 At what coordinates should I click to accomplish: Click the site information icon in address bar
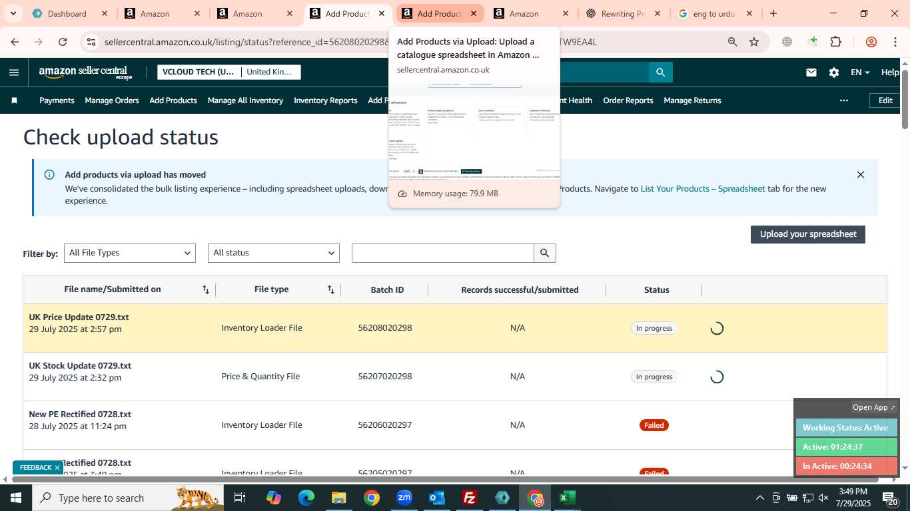91,42
